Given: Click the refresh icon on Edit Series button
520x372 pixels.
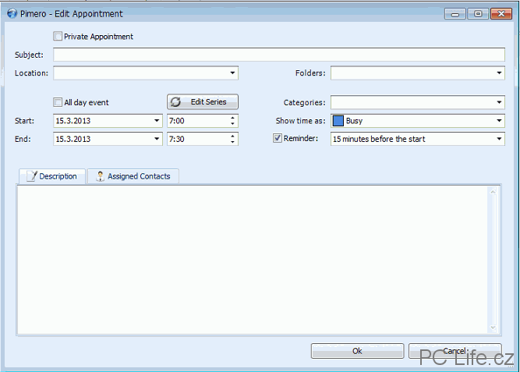Looking at the screenshot, I should pos(175,102).
